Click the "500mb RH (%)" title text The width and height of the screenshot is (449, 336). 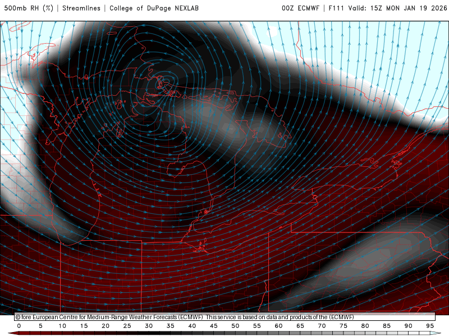(x=29, y=8)
